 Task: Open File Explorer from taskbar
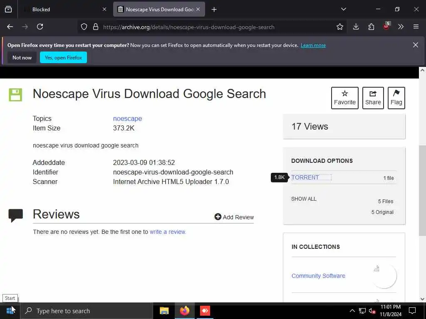pyautogui.click(x=164, y=311)
